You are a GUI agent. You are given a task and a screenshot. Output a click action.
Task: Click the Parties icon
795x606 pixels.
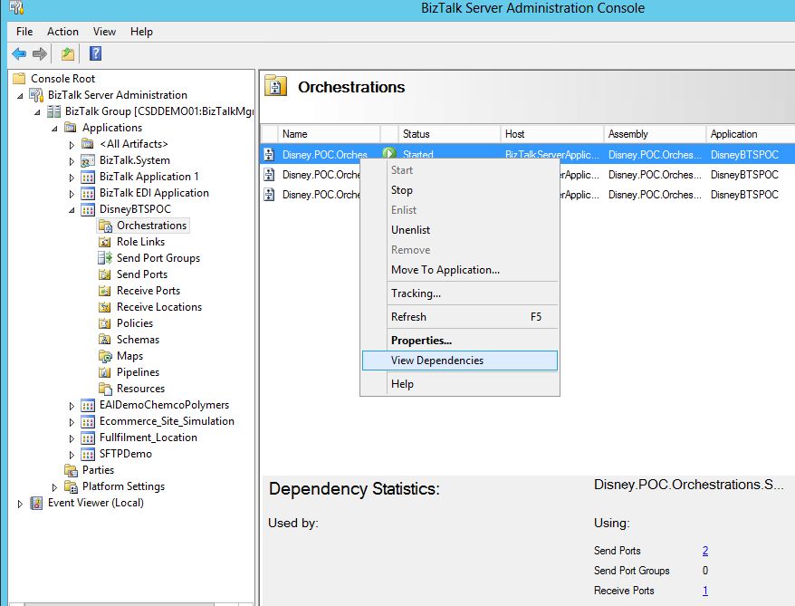(71, 470)
